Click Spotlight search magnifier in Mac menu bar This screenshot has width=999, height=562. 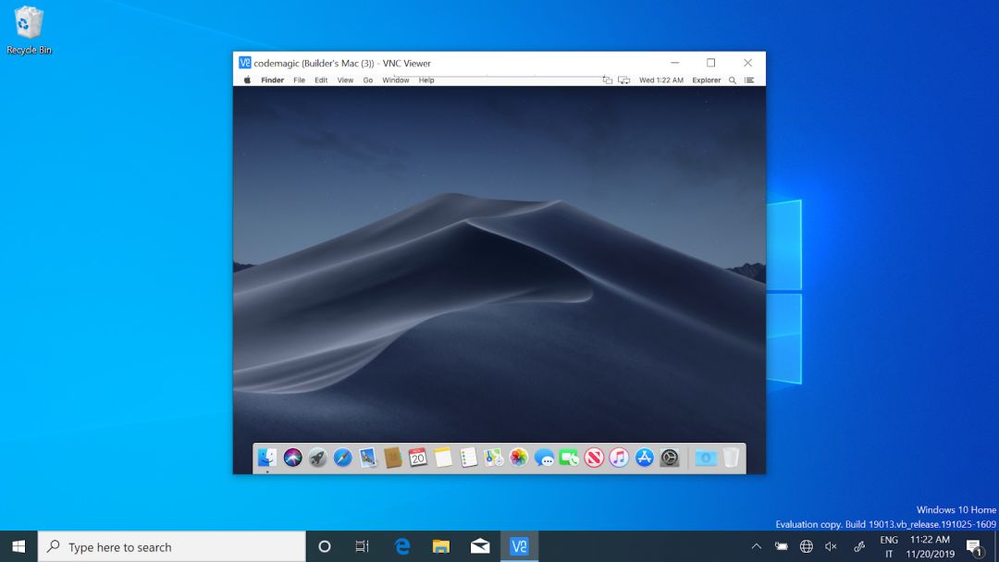click(733, 80)
